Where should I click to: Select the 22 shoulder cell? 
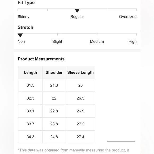click(54, 98)
